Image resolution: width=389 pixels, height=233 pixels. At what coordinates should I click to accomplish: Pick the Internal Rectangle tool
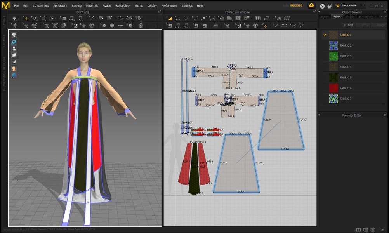tap(238, 18)
